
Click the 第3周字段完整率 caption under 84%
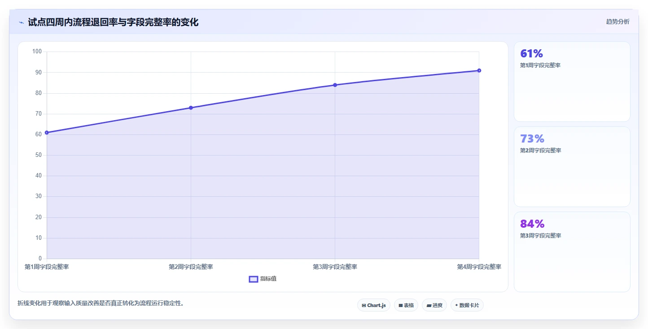coord(540,236)
